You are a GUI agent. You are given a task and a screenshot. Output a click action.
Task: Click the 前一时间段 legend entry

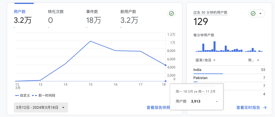click(44, 95)
